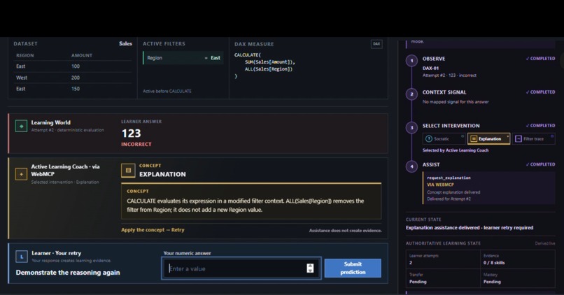Click the Learning World green icon

[x=21, y=126]
